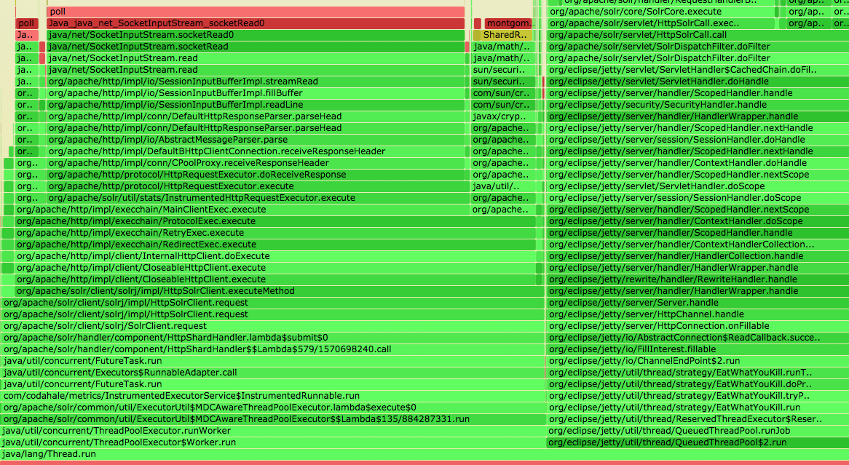Viewport: 849px width, 465px height.
Task: Select MDCAwareThreadPoolExecutor$$Lambda$135/884287331.run frame
Action: [x=272, y=419]
